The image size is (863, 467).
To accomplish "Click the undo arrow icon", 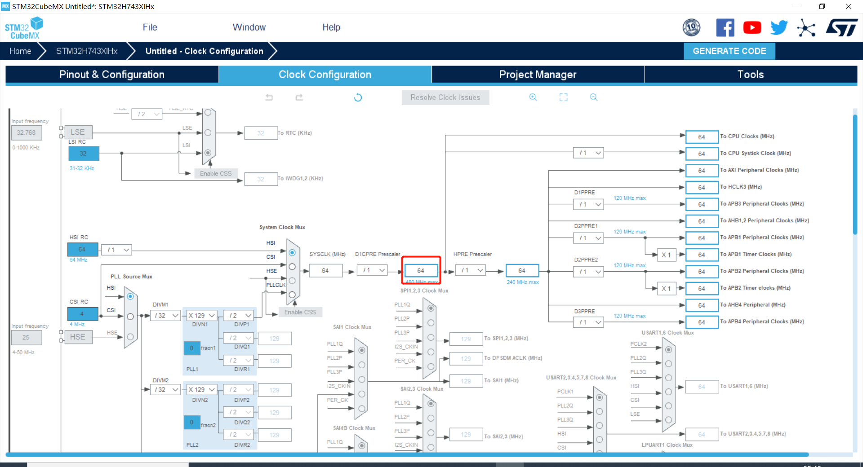I will tap(269, 97).
